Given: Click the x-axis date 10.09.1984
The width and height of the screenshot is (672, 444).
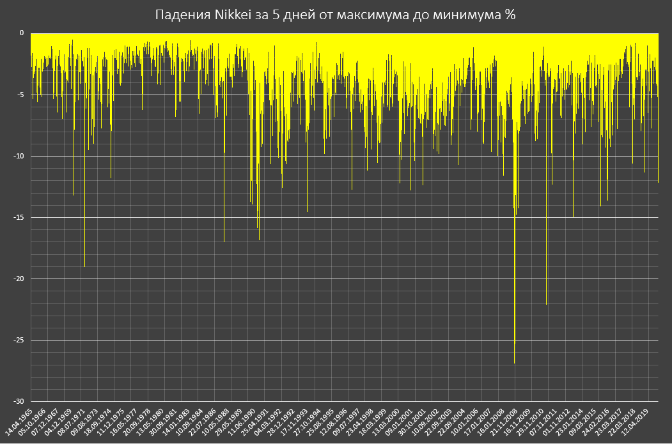Looking at the screenshot, I should [x=189, y=422].
